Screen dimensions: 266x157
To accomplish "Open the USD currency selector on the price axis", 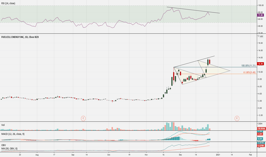I will point(261,37).
